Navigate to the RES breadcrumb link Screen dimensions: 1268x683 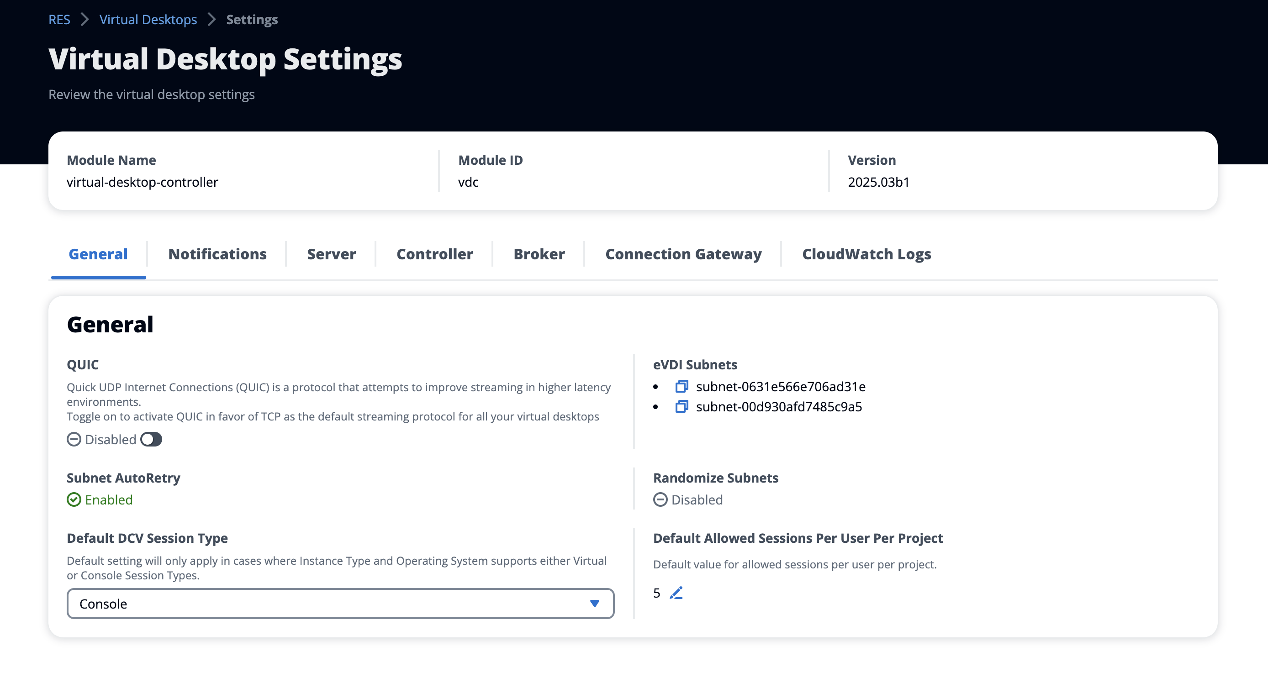point(59,20)
